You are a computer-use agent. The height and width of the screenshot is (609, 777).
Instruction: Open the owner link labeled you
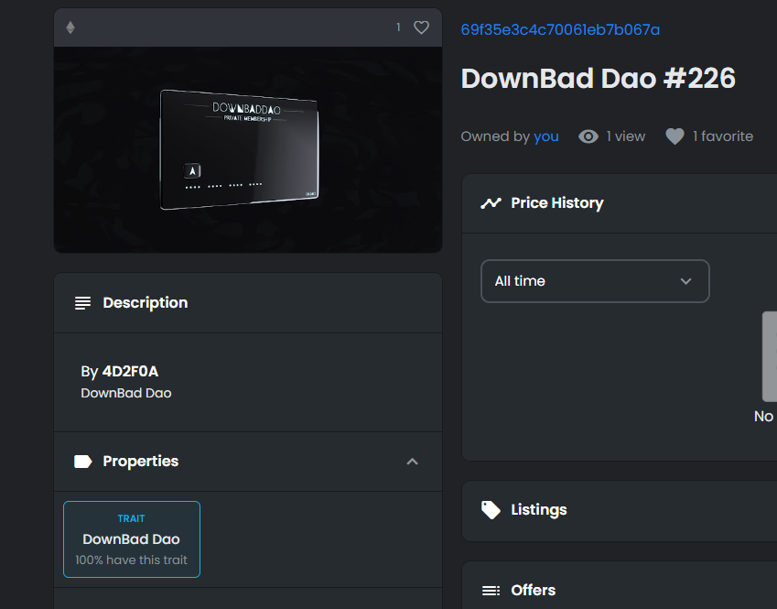(x=546, y=136)
